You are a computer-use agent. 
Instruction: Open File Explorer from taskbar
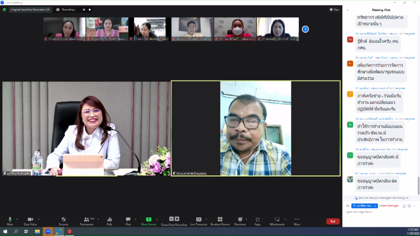[37, 232]
